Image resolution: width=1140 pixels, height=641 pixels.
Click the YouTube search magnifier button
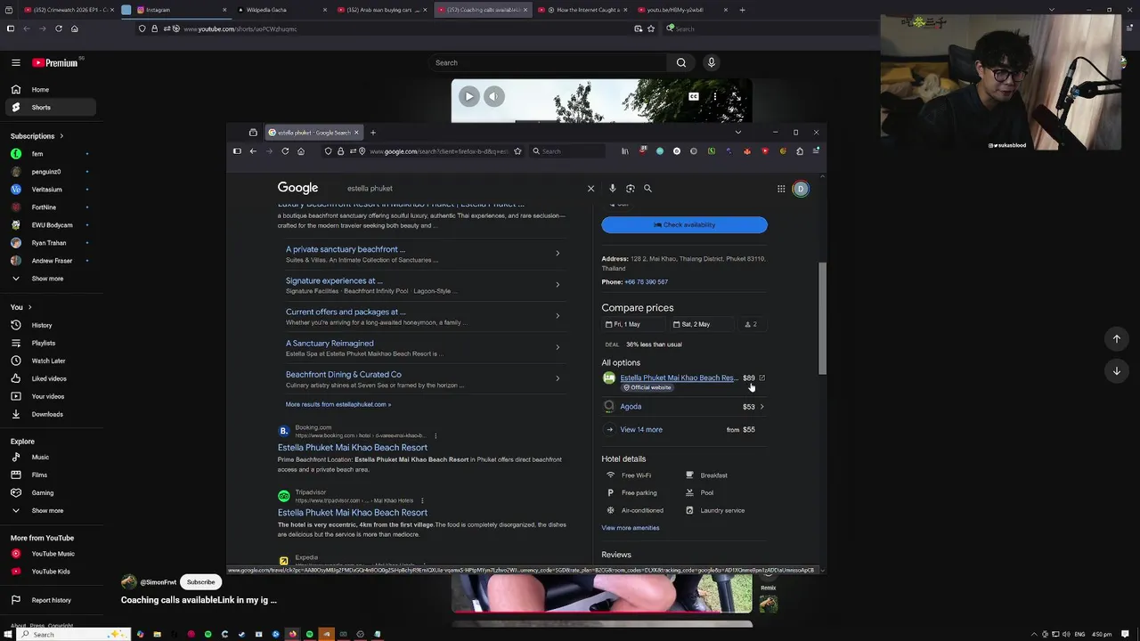(x=681, y=62)
